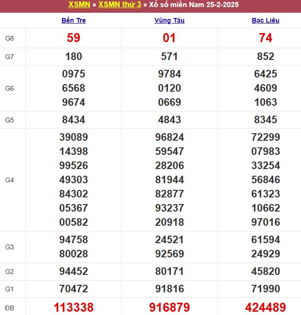This screenshot has width=301, height=315.
Task: Select the G6 number 0975
Action: [x=73, y=74]
